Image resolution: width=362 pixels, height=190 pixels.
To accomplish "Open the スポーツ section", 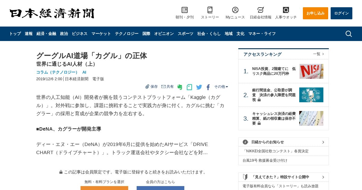I will pyautogui.click(x=186, y=34).
